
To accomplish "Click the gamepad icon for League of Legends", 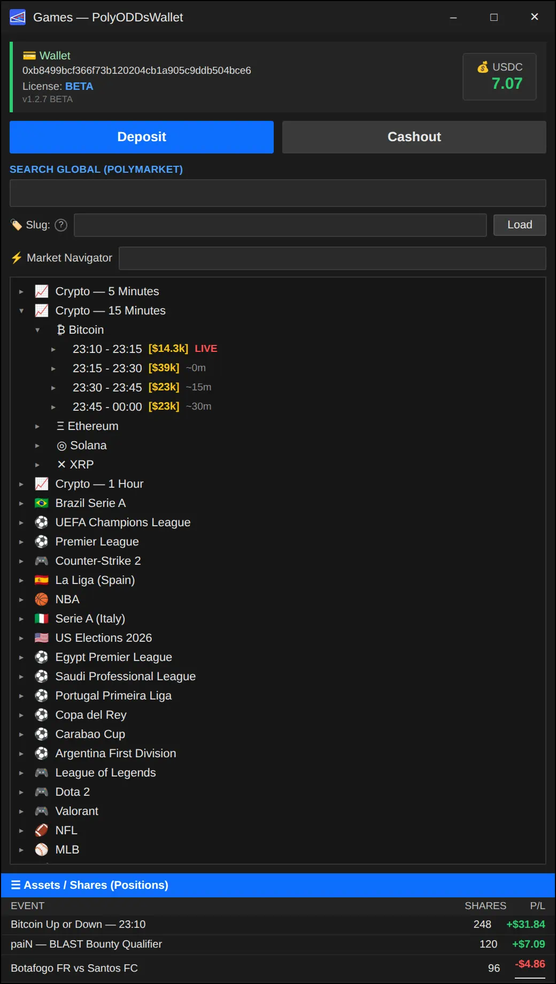I will 42,773.
